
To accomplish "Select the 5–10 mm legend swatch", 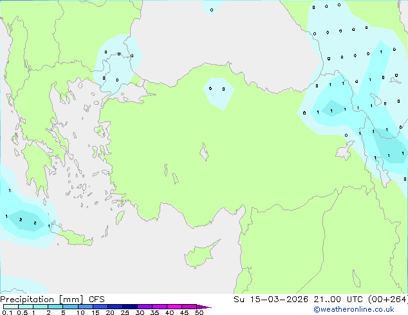I will coord(70,307).
